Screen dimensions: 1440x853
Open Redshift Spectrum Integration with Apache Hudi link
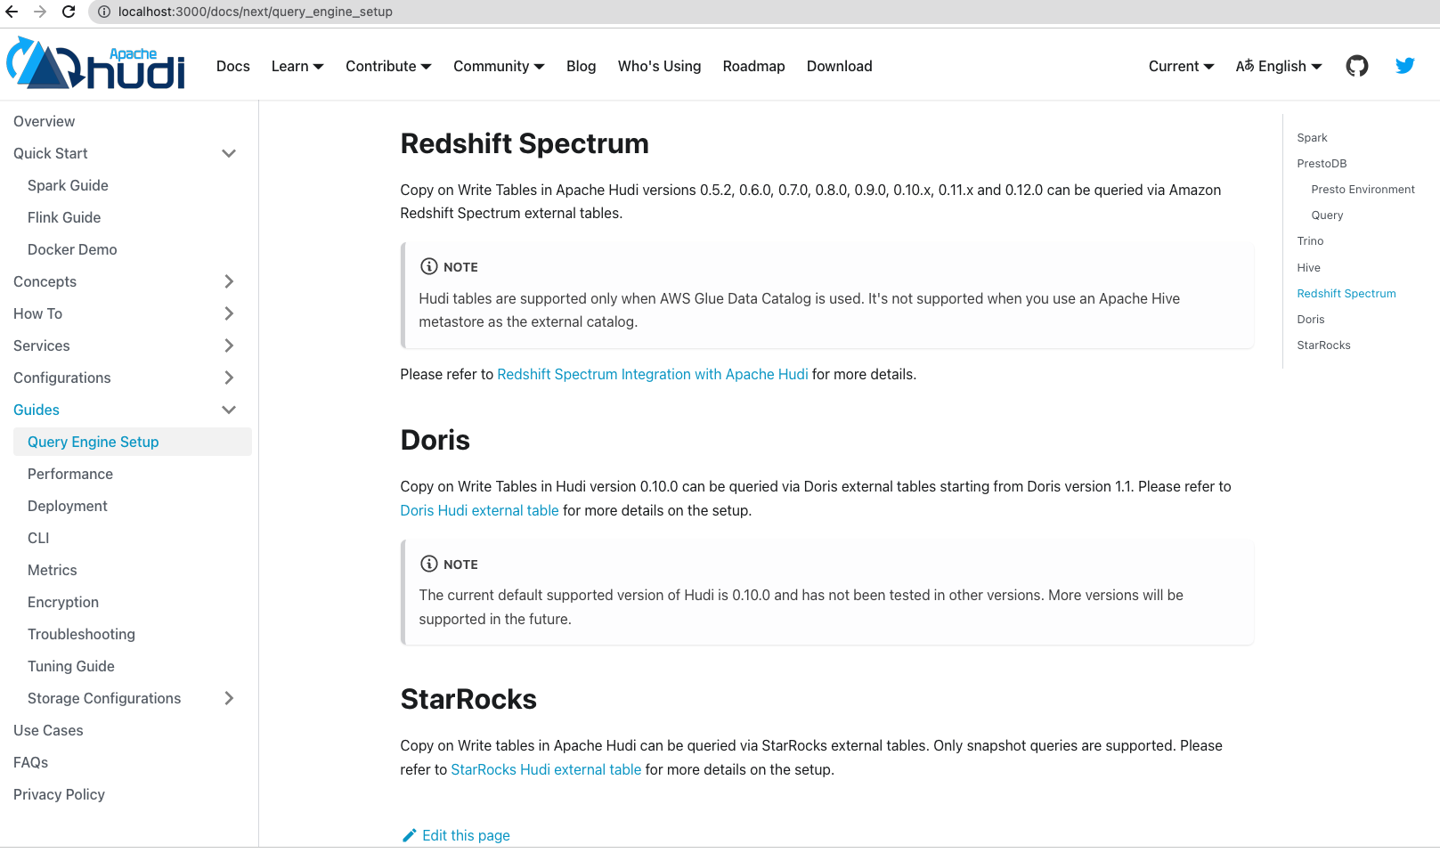coord(653,374)
